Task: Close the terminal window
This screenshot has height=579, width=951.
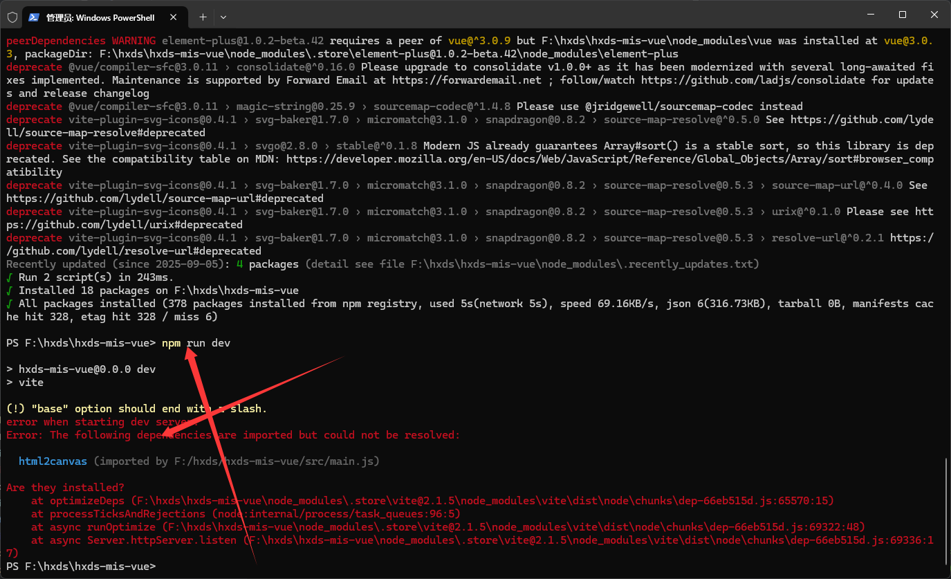Action: (934, 15)
